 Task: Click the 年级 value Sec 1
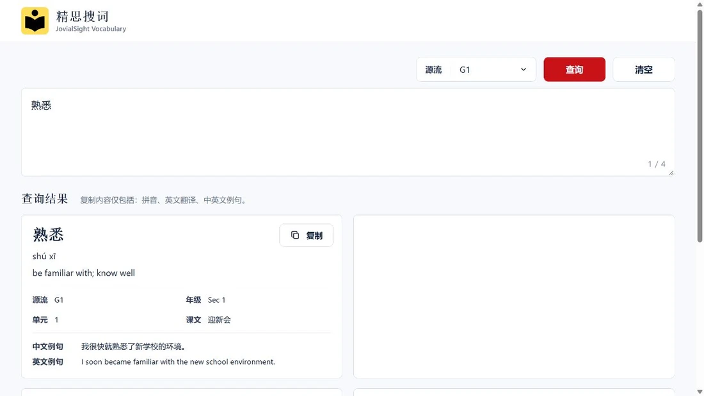(x=216, y=300)
